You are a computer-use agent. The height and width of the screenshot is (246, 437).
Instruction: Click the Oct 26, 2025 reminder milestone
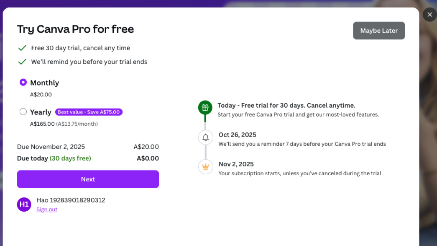point(237,135)
